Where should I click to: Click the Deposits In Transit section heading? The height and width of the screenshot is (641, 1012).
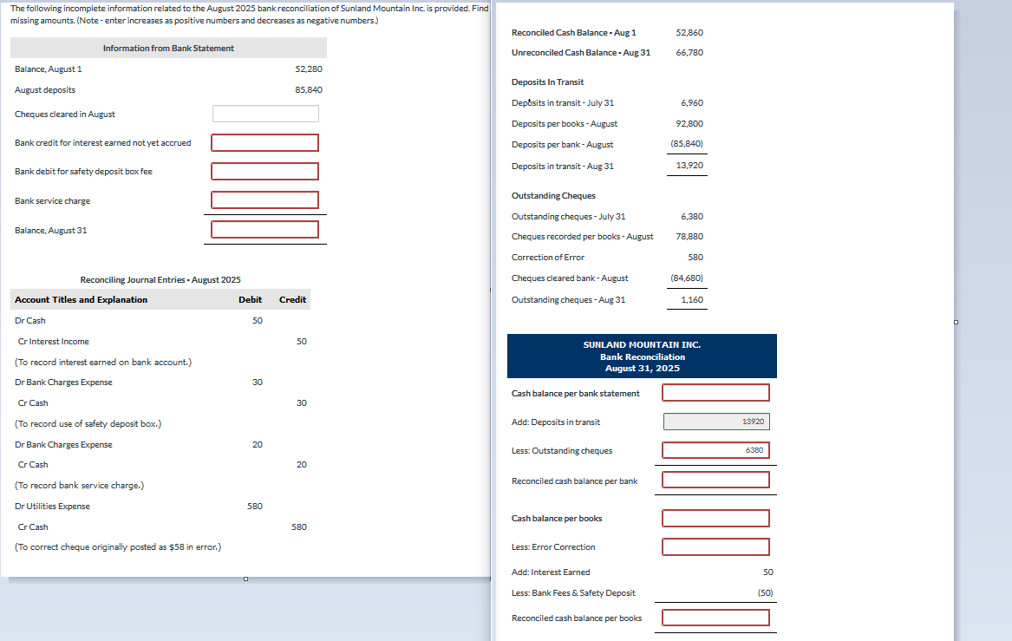pyautogui.click(x=547, y=82)
